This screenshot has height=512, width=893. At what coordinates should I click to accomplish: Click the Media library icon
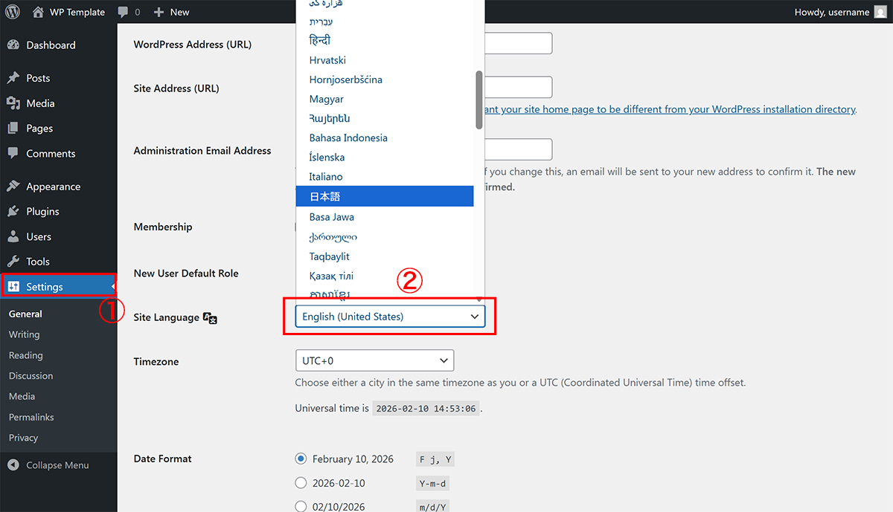(13, 103)
